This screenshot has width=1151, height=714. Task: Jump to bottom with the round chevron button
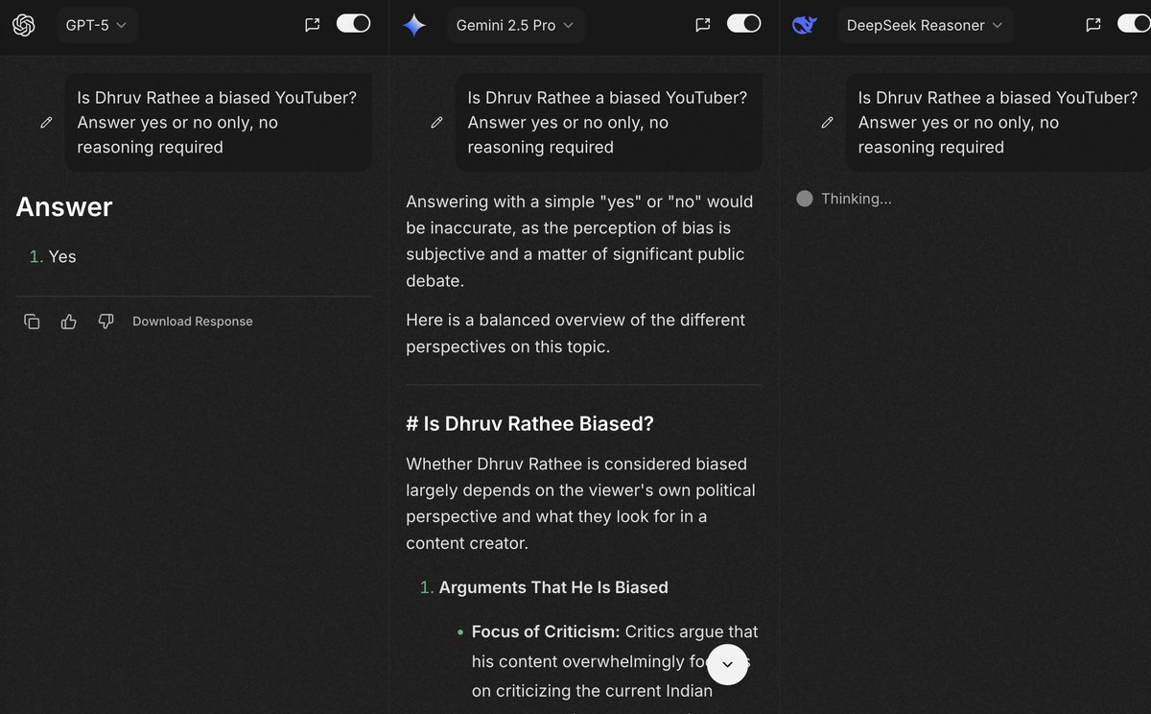tap(727, 664)
